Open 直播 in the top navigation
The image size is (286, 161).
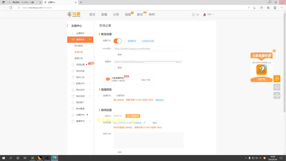tap(104, 14)
